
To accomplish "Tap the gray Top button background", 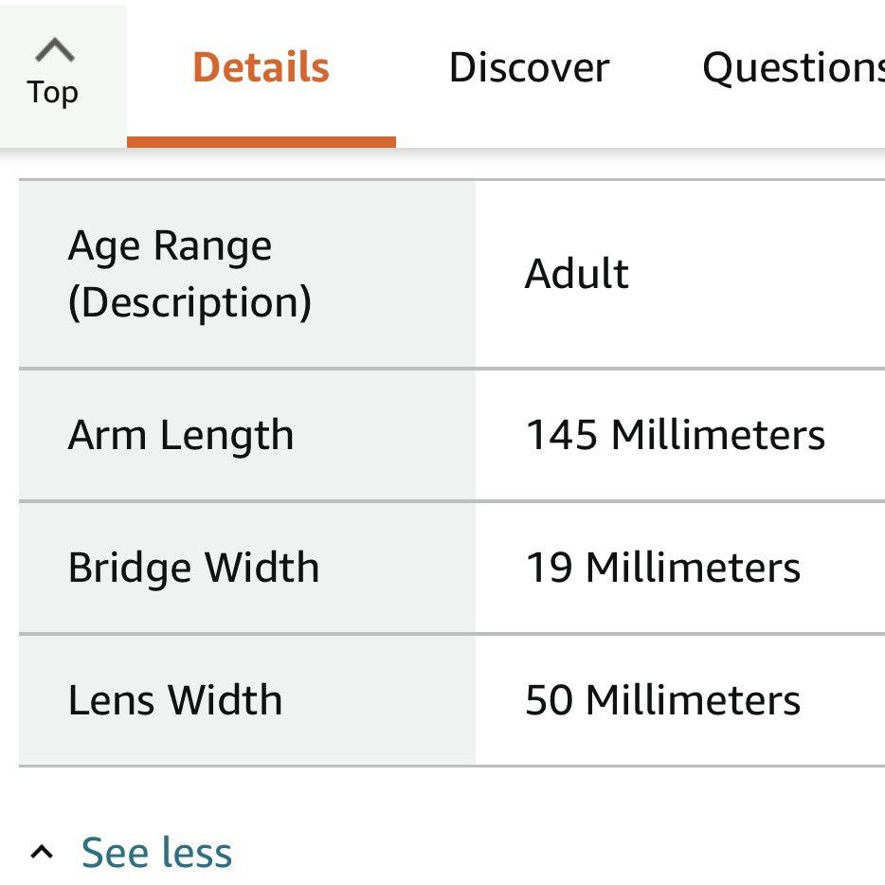I will (x=63, y=74).
